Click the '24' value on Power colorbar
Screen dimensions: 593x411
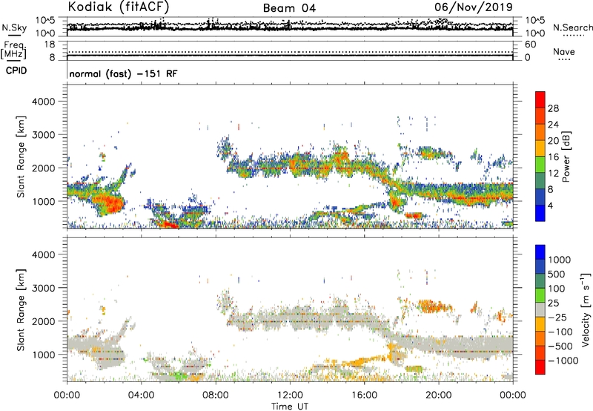coord(553,125)
